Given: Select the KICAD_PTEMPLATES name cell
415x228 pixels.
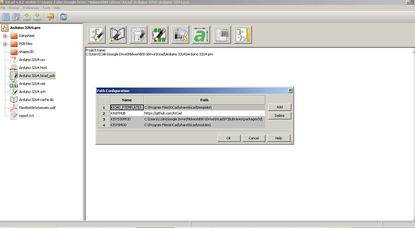Looking at the screenshot, I should (x=127, y=108).
